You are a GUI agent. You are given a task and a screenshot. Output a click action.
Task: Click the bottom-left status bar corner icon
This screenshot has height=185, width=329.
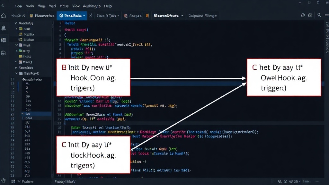tap(3, 181)
